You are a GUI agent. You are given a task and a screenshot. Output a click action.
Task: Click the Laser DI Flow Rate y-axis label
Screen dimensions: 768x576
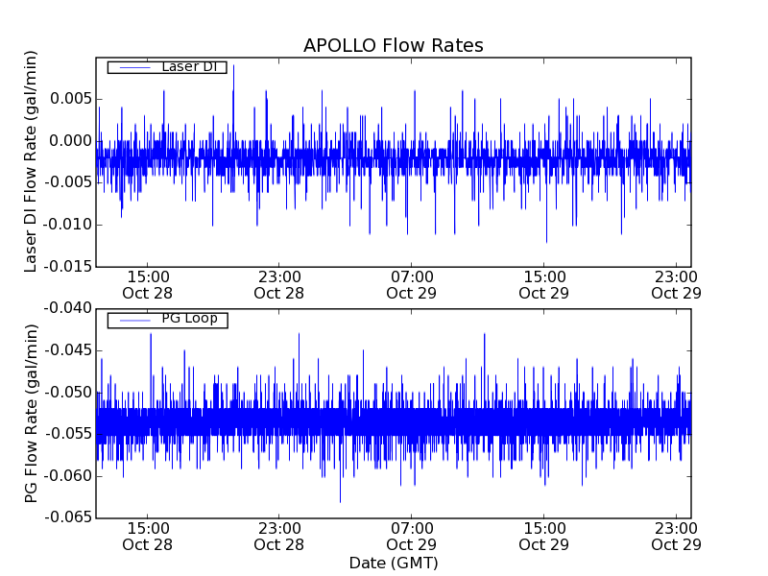(x=32, y=162)
